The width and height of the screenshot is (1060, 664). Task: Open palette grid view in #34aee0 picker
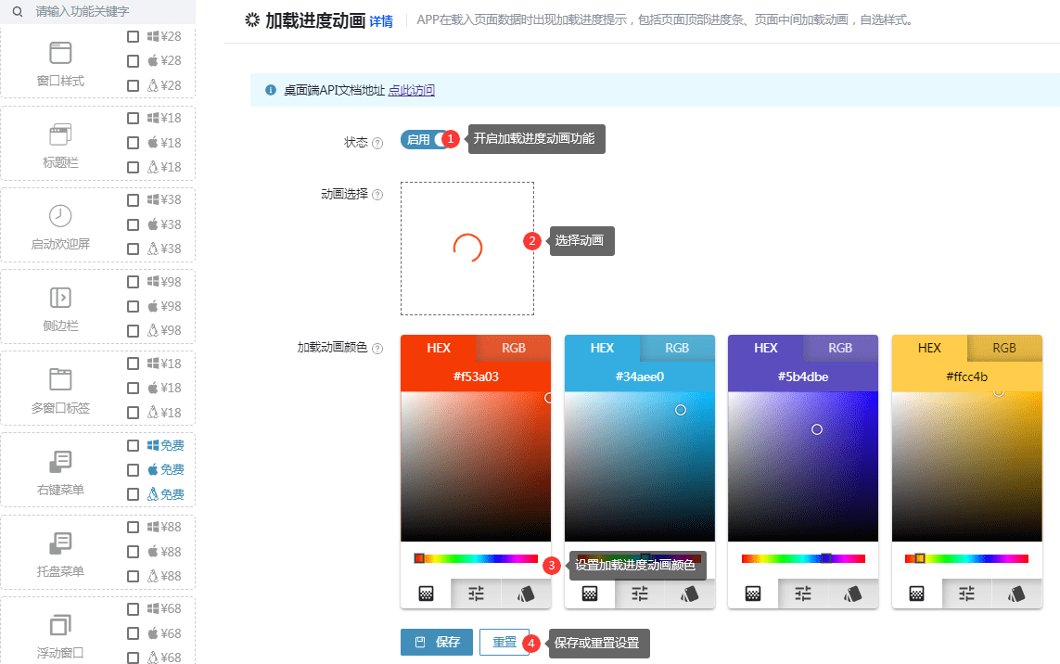590,594
